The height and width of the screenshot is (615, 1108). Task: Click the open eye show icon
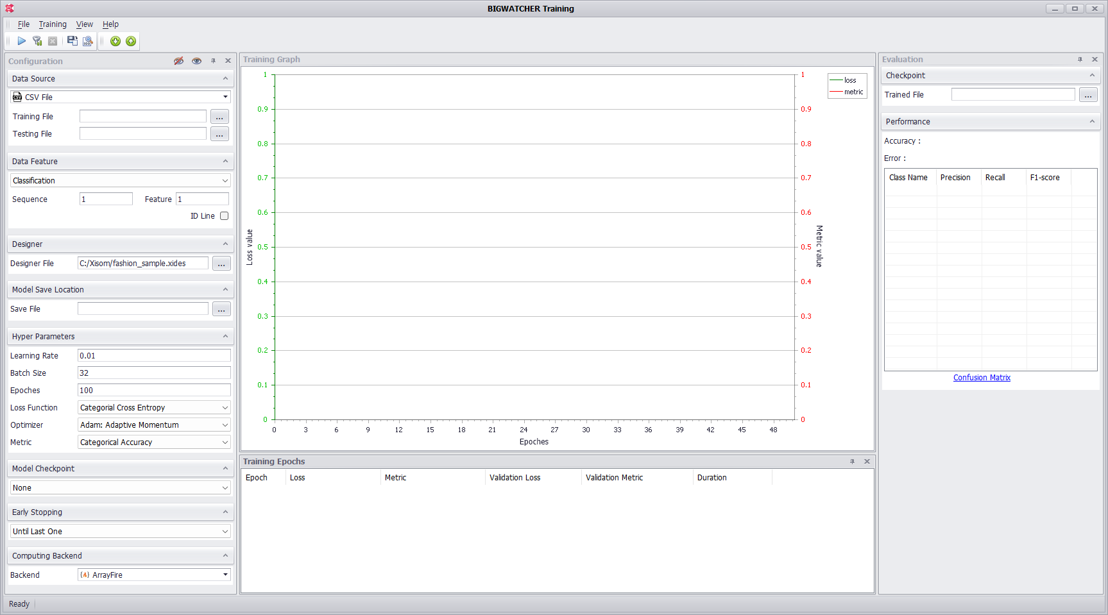point(196,61)
